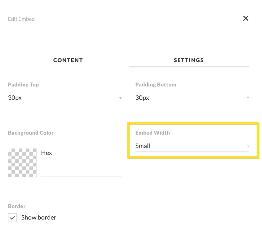Click the Padding Bottom field label

(156, 85)
